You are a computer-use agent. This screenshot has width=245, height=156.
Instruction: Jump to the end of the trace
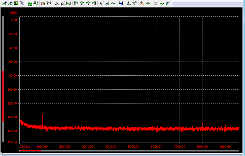[x=94, y=3]
